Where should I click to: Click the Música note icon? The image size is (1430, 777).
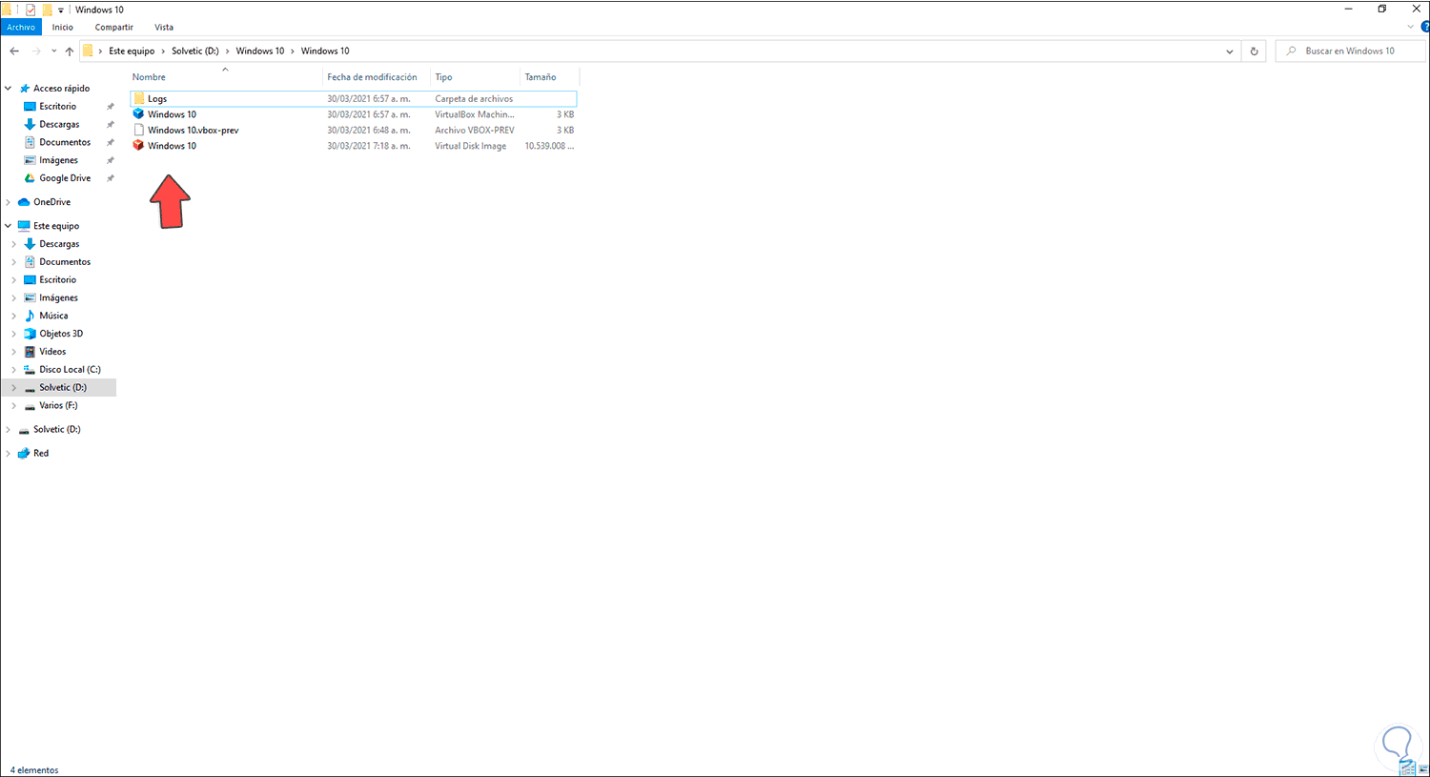31,316
